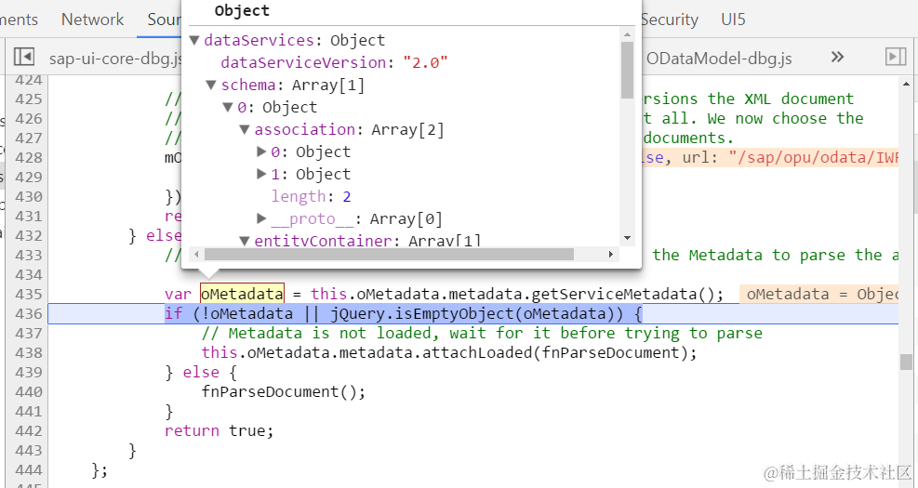
Task: Click comment "Metadata is not loaded" line
Action: [482, 334]
